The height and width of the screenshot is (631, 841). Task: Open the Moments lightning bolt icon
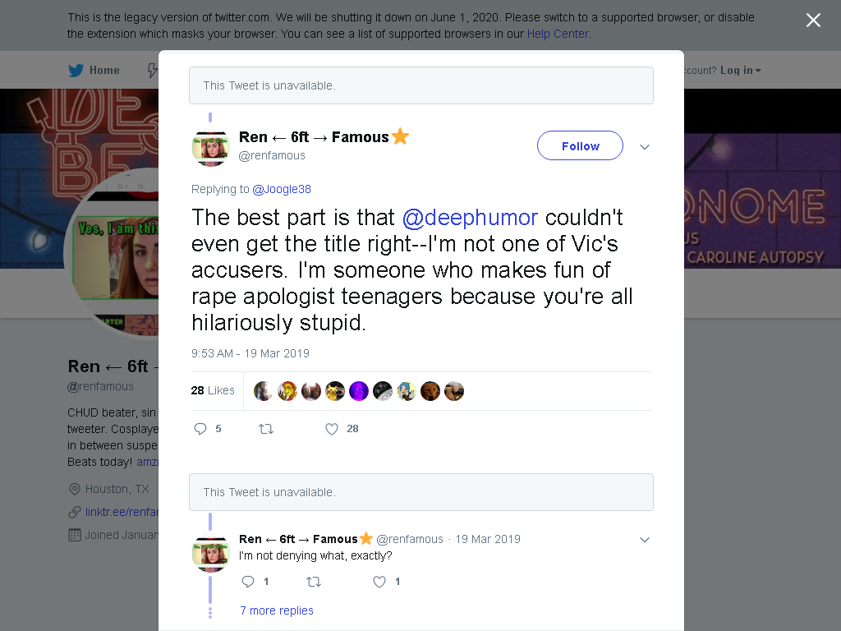tap(152, 71)
